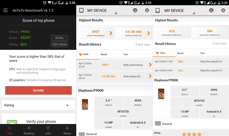This screenshot has width=229, height=136.
Task: Open Work performance history row arrow
Action: coord(150,65)
